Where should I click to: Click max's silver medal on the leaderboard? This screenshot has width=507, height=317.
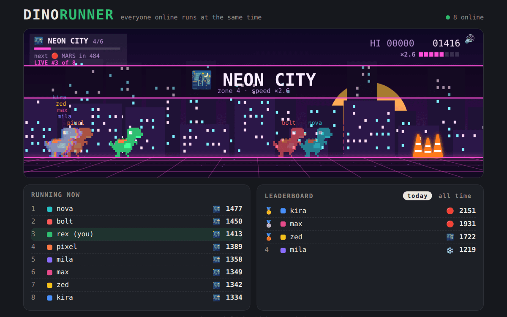pyautogui.click(x=268, y=224)
